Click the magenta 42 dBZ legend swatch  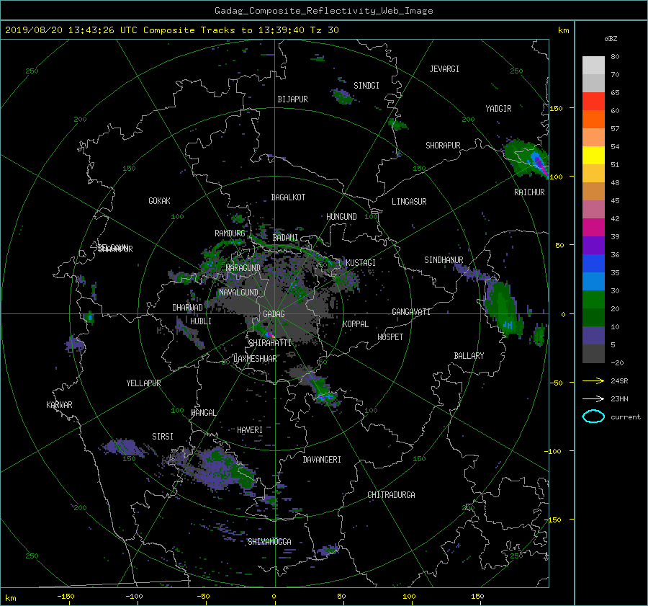pyautogui.click(x=593, y=228)
